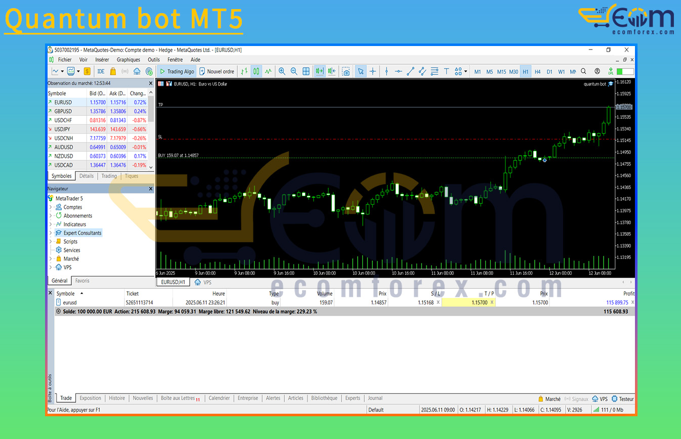The height and width of the screenshot is (439, 681).
Task: Expand the Marché tree node
Action: [x=51, y=259]
